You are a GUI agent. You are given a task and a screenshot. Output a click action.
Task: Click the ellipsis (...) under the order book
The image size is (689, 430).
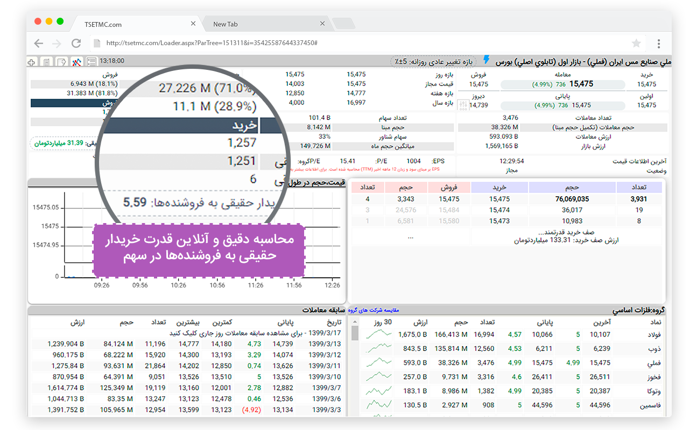point(411,236)
